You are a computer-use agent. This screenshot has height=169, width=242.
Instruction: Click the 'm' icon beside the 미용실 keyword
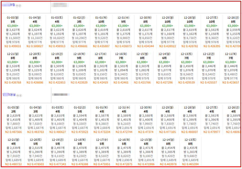click(17, 96)
